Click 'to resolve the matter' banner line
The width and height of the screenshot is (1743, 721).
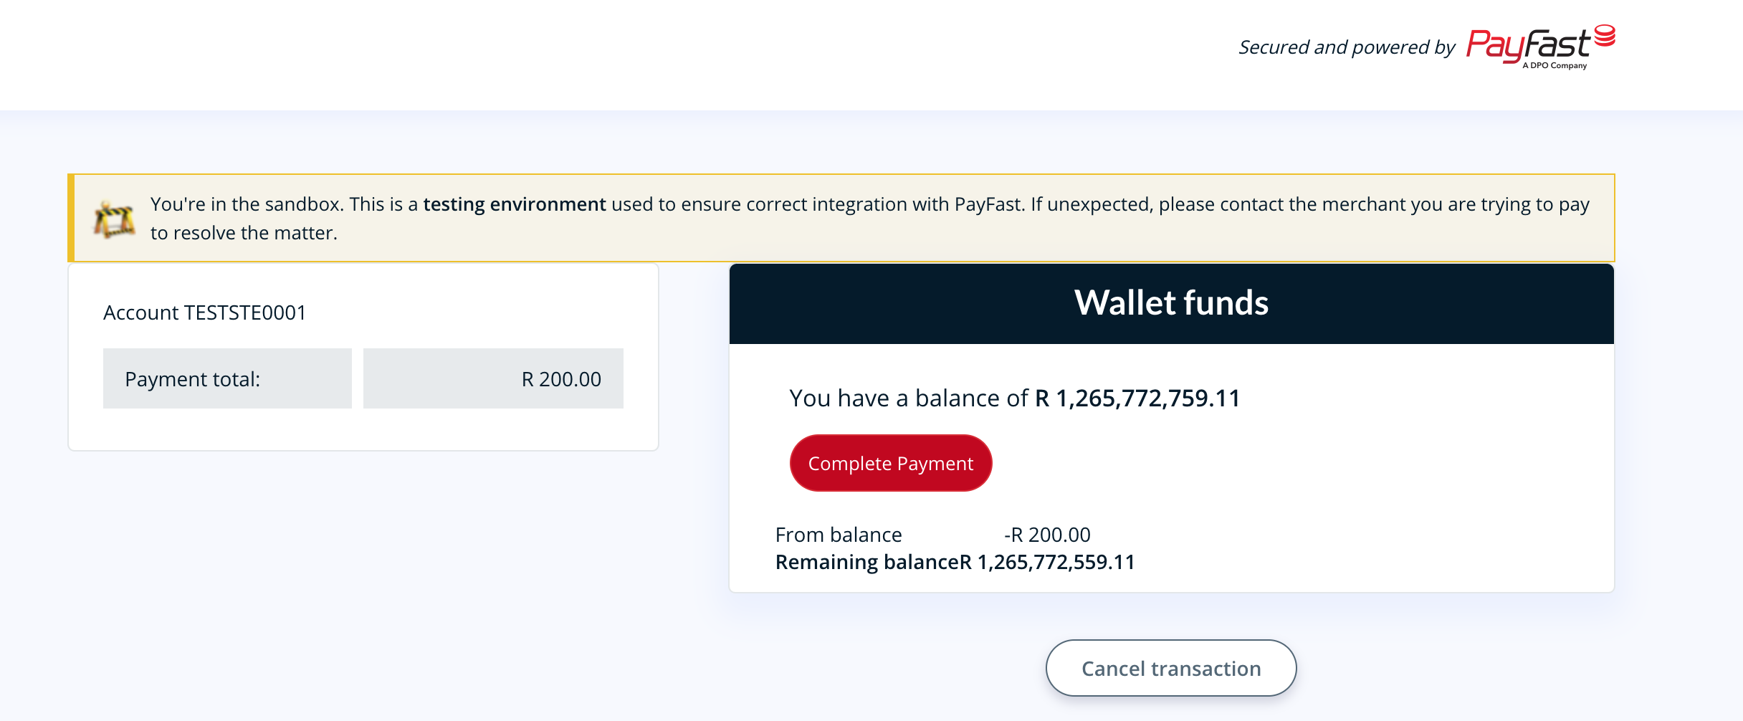point(244,233)
